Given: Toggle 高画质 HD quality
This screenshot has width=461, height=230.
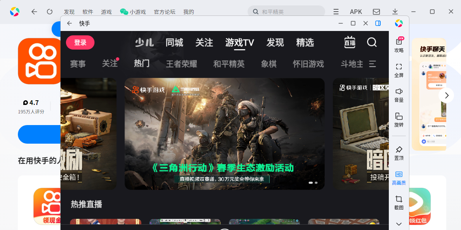Looking at the screenshot, I should pos(399,179).
